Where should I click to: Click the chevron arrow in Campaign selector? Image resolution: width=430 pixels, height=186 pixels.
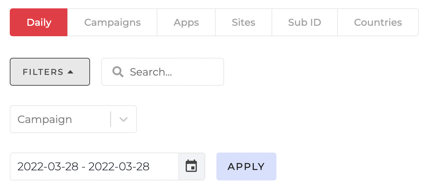tap(124, 119)
